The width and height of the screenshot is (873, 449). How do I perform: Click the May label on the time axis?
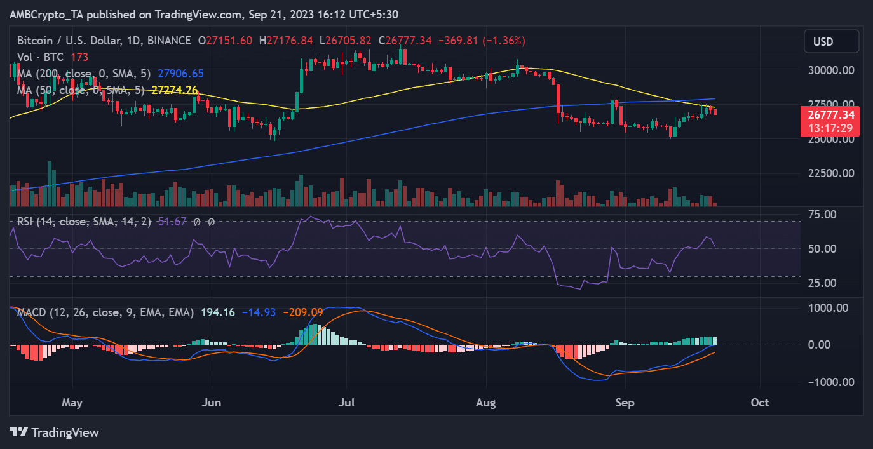click(72, 403)
